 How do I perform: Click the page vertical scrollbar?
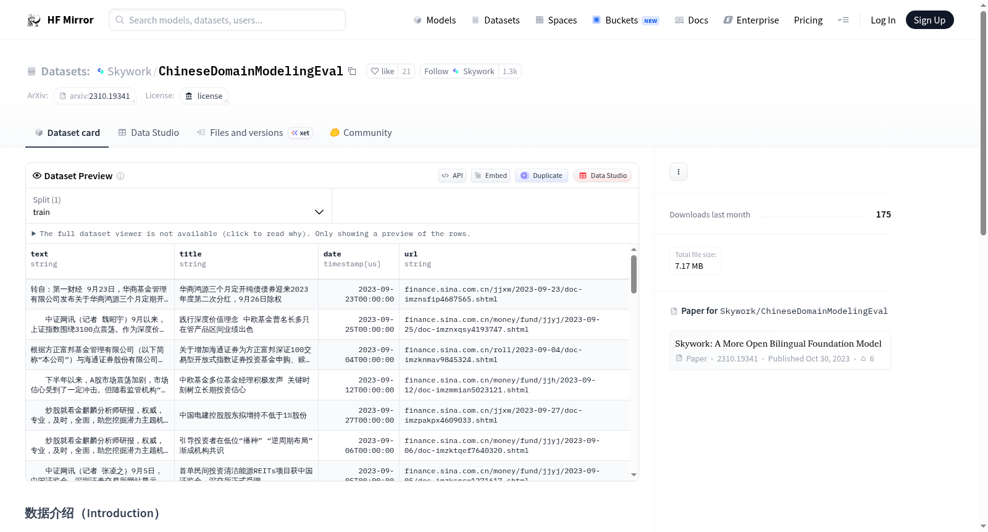click(983, 124)
